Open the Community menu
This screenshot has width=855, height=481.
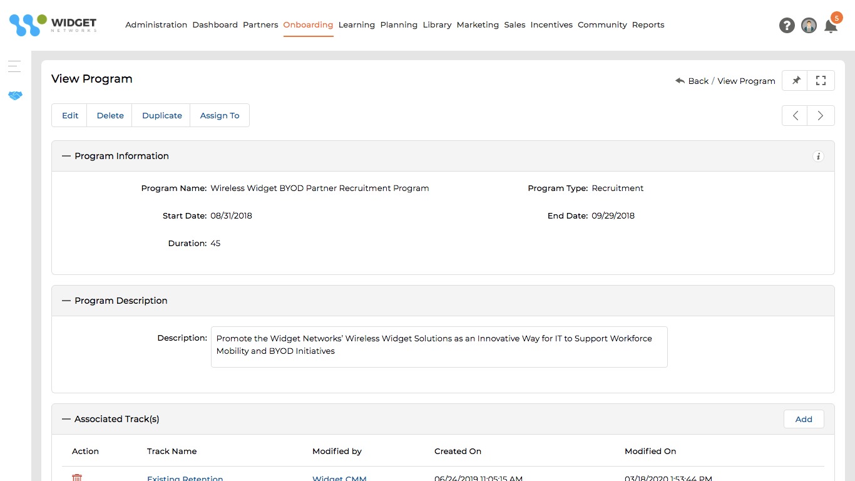tap(602, 25)
